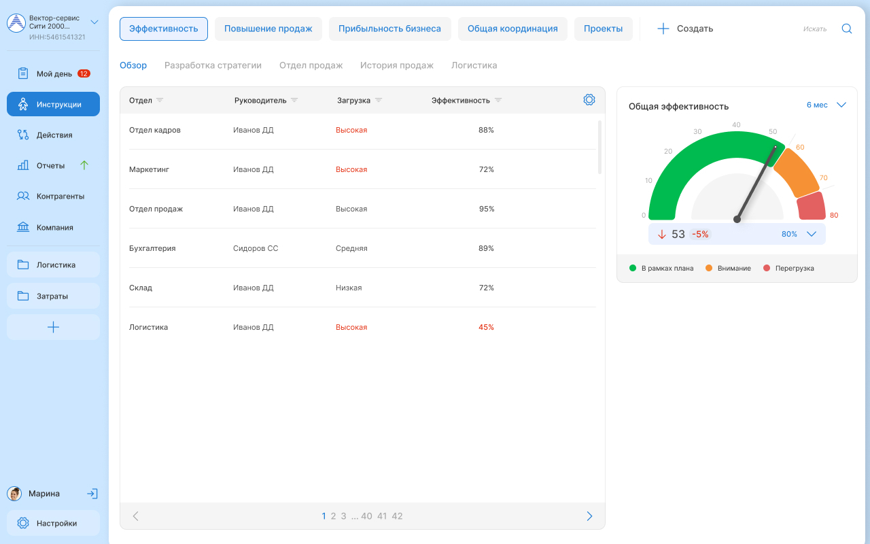Click the red 12 notifications badge
Image resolution: width=870 pixels, height=544 pixels.
point(84,73)
